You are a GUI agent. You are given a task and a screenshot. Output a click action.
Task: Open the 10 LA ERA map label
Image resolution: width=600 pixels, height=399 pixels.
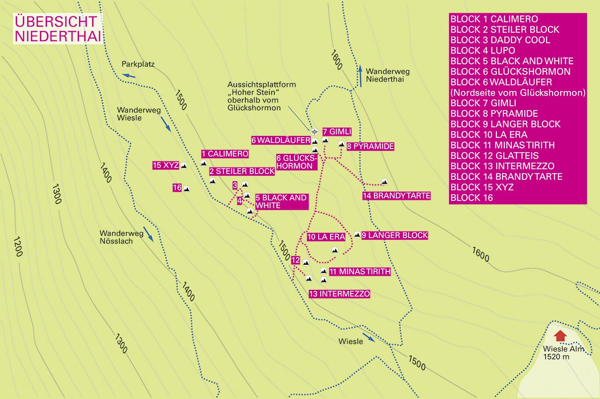tap(326, 237)
